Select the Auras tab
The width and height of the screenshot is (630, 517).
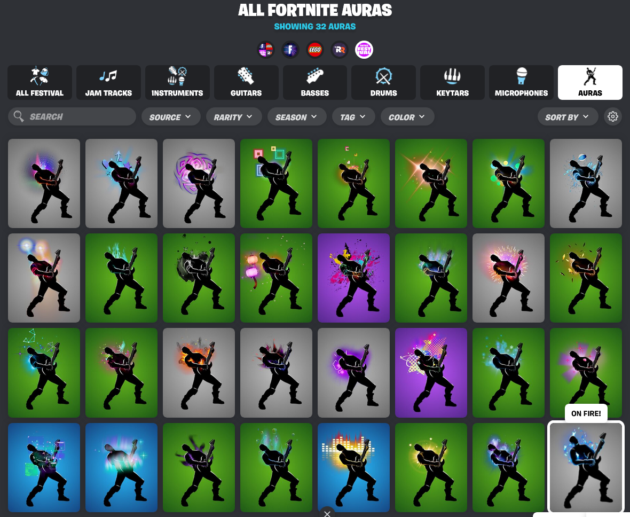coord(590,82)
